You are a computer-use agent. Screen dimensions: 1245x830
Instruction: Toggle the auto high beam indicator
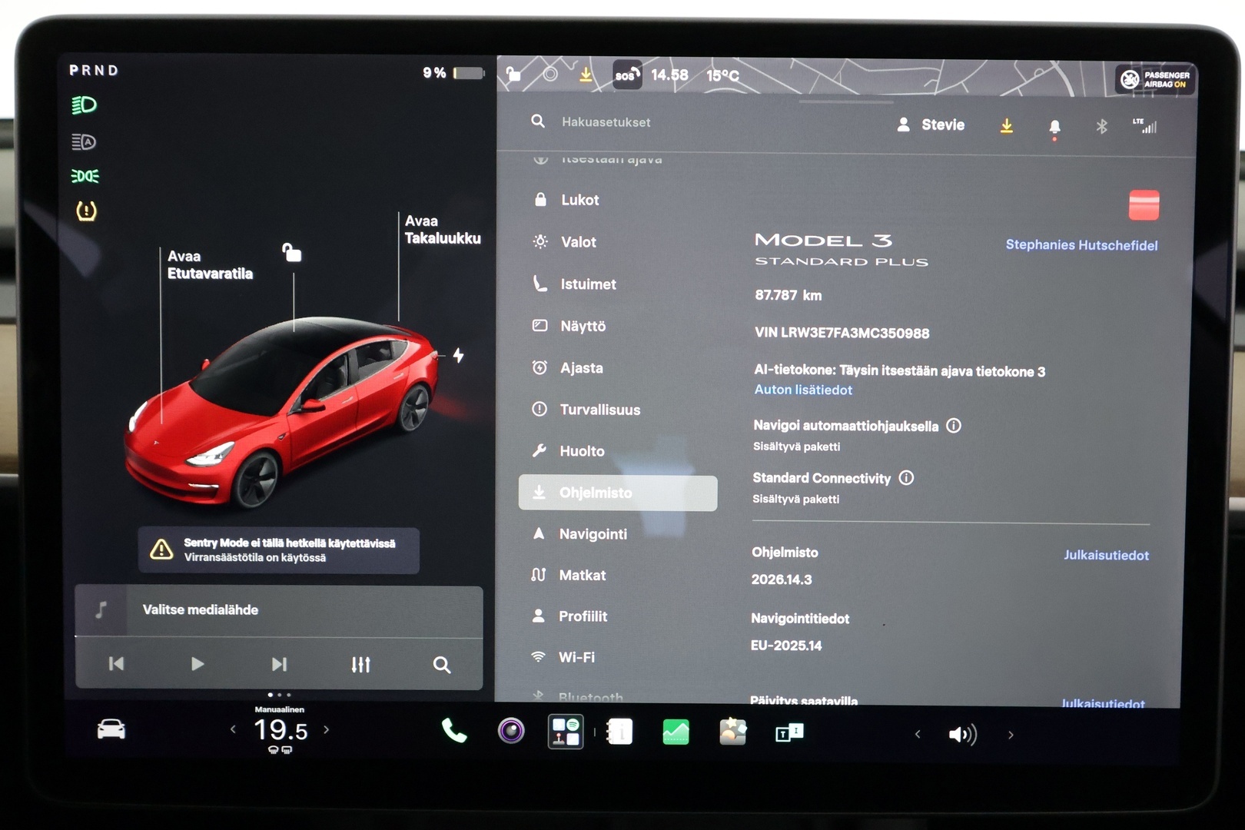pos(84,141)
